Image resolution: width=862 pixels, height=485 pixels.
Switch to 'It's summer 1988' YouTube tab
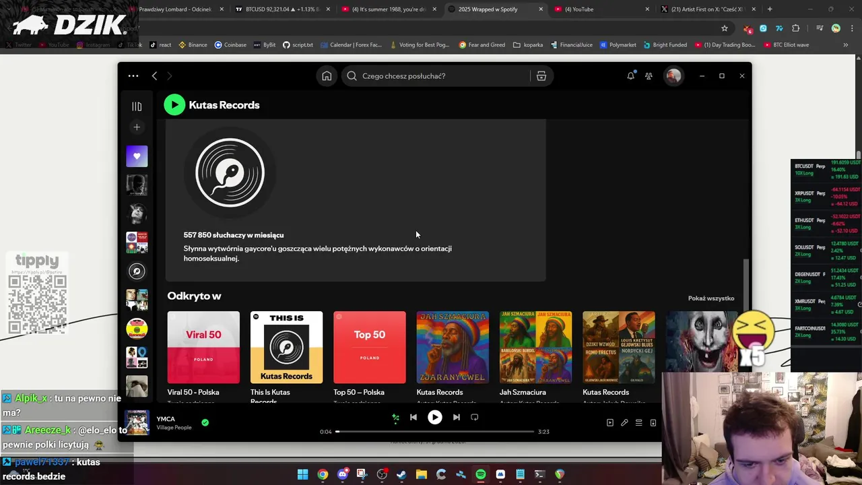(x=389, y=9)
